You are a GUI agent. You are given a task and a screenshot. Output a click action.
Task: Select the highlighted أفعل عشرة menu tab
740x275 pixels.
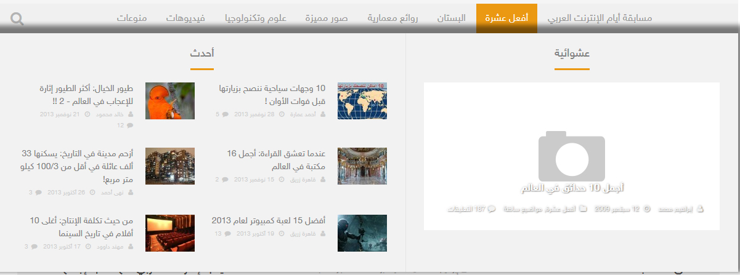click(506, 18)
